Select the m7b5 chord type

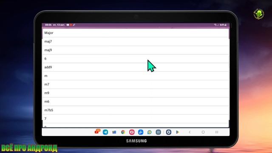coord(136,110)
